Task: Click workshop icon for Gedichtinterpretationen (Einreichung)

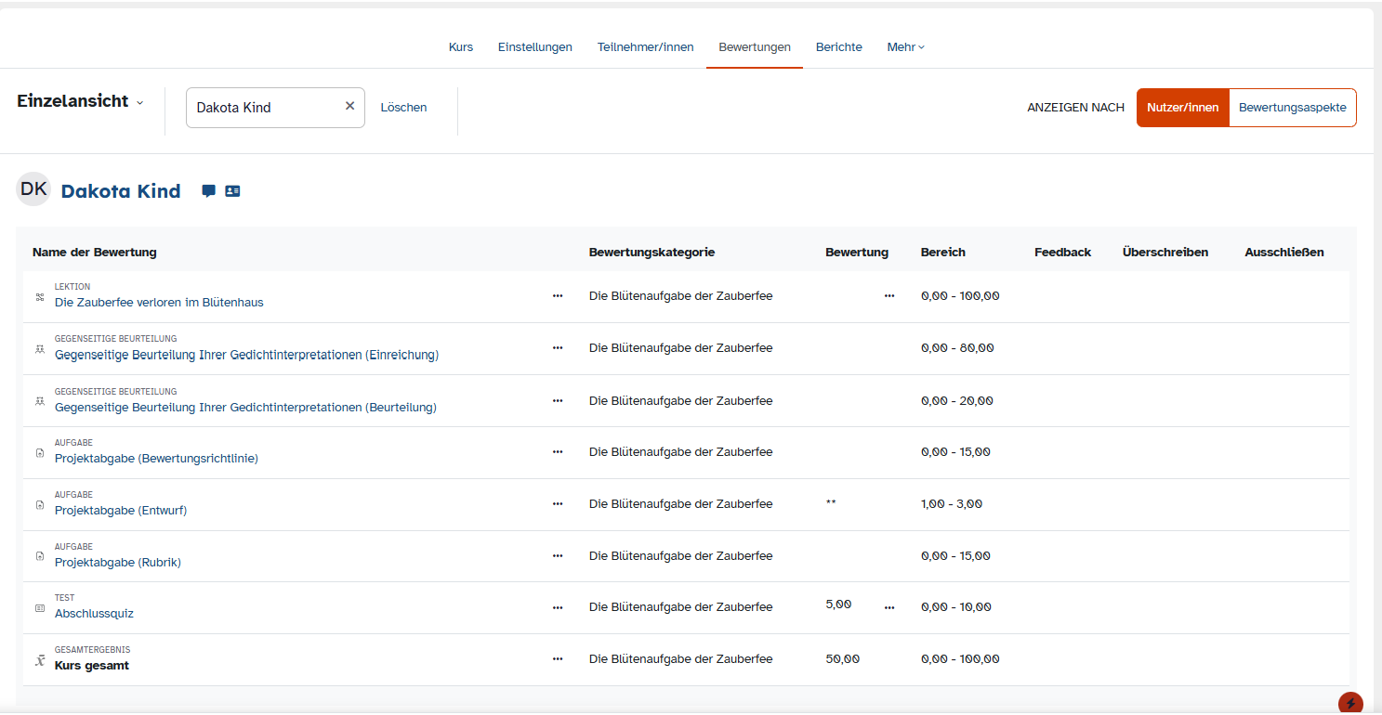Action: 40,349
